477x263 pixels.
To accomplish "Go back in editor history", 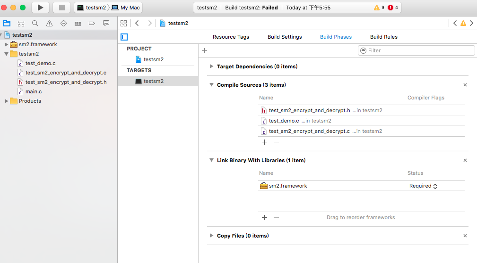I will [x=137, y=23].
